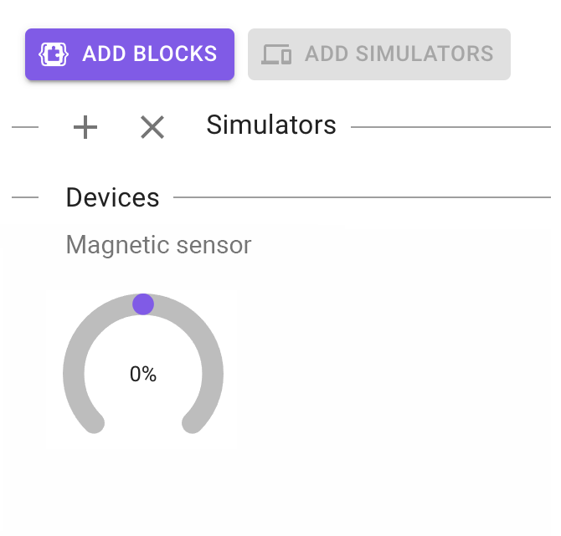The width and height of the screenshot is (561, 536).
Task: Click the purple magnetic sensor slider handle
Action: tap(143, 304)
